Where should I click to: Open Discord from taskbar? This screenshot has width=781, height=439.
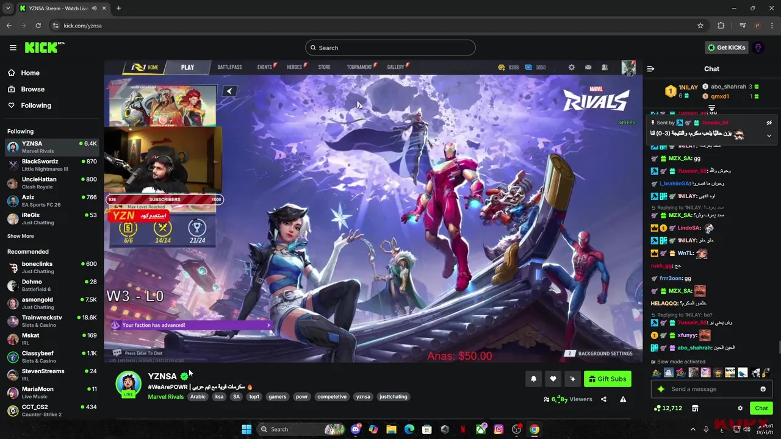356,429
